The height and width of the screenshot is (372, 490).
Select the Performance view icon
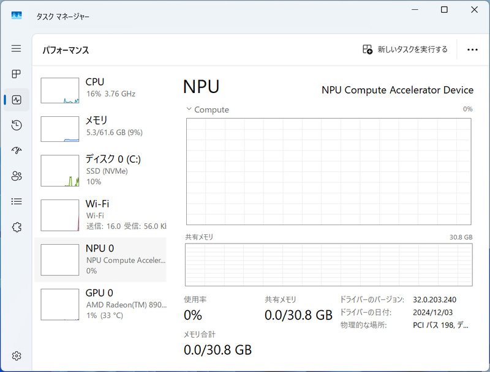tap(16, 99)
